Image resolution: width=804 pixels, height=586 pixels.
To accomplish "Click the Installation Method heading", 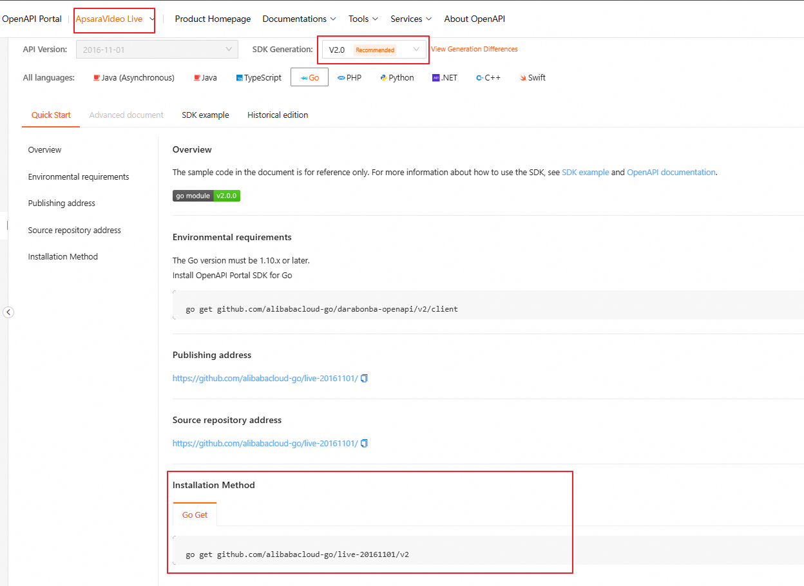I will coord(214,485).
